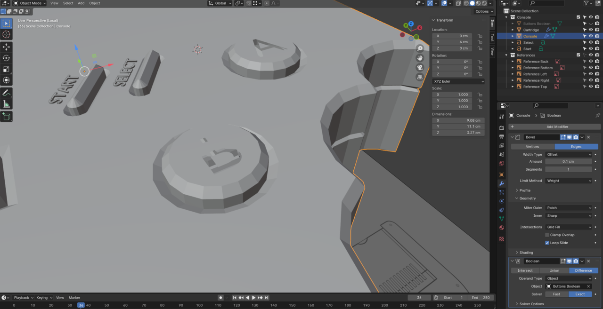The image size is (603, 309).
Task: Open the Width Type Offset dropdown
Action: point(569,154)
